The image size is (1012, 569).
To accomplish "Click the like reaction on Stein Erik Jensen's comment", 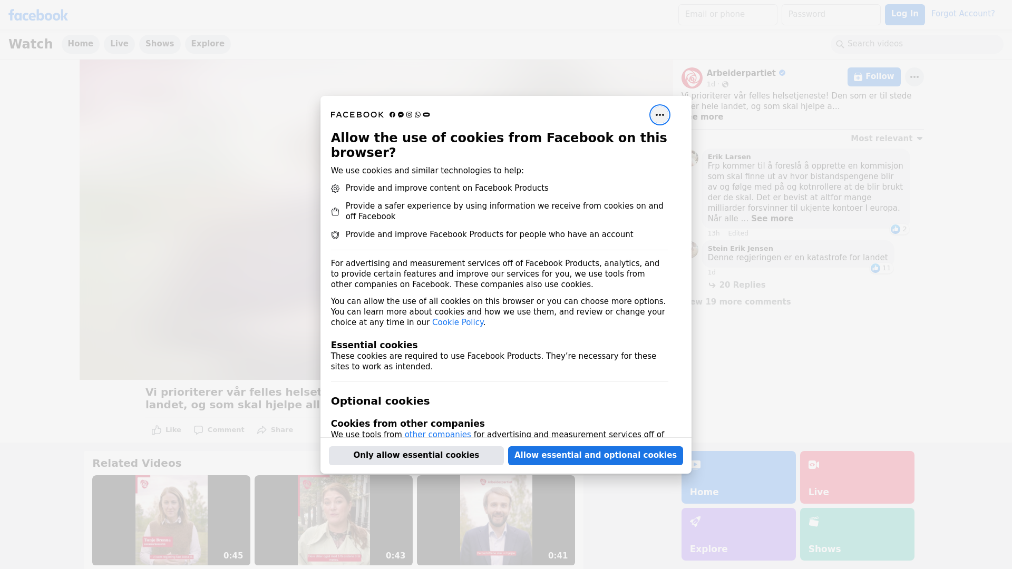I will pyautogui.click(x=875, y=268).
